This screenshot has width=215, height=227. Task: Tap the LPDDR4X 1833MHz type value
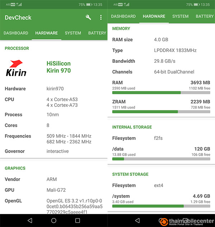pos(175,50)
